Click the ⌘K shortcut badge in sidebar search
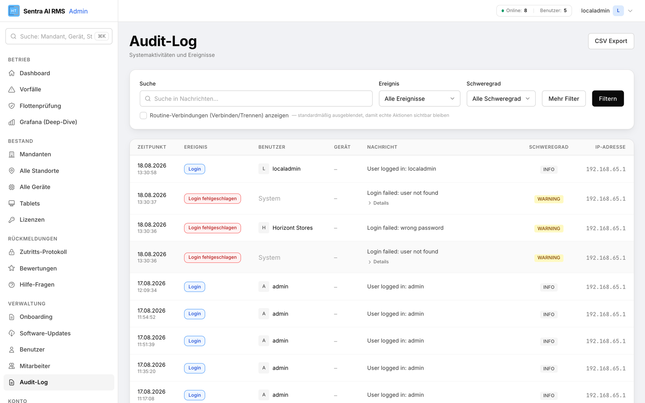645x403 pixels. click(x=102, y=36)
